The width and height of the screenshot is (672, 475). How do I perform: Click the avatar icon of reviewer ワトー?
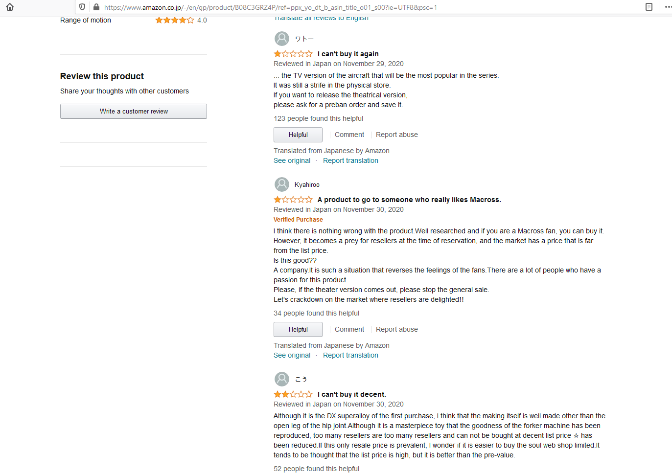coord(282,39)
